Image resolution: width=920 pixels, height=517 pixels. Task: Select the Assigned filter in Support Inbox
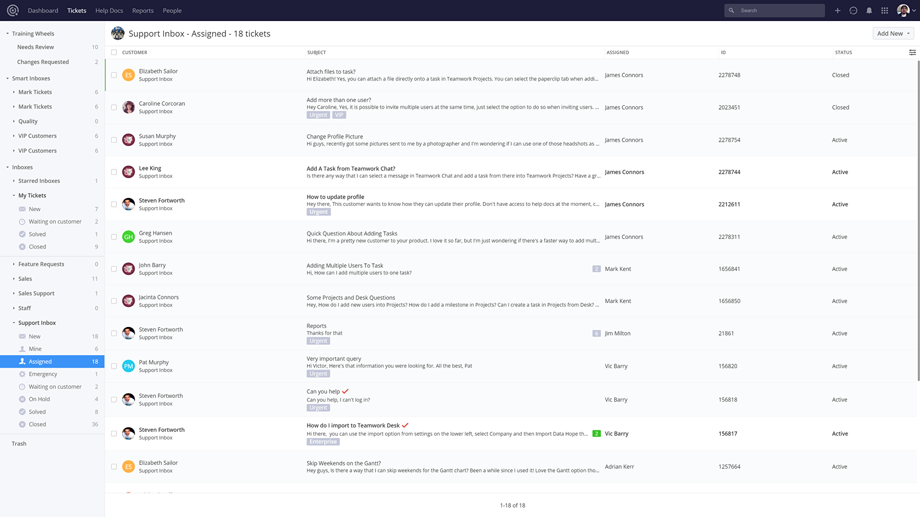click(x=52, y=361)
